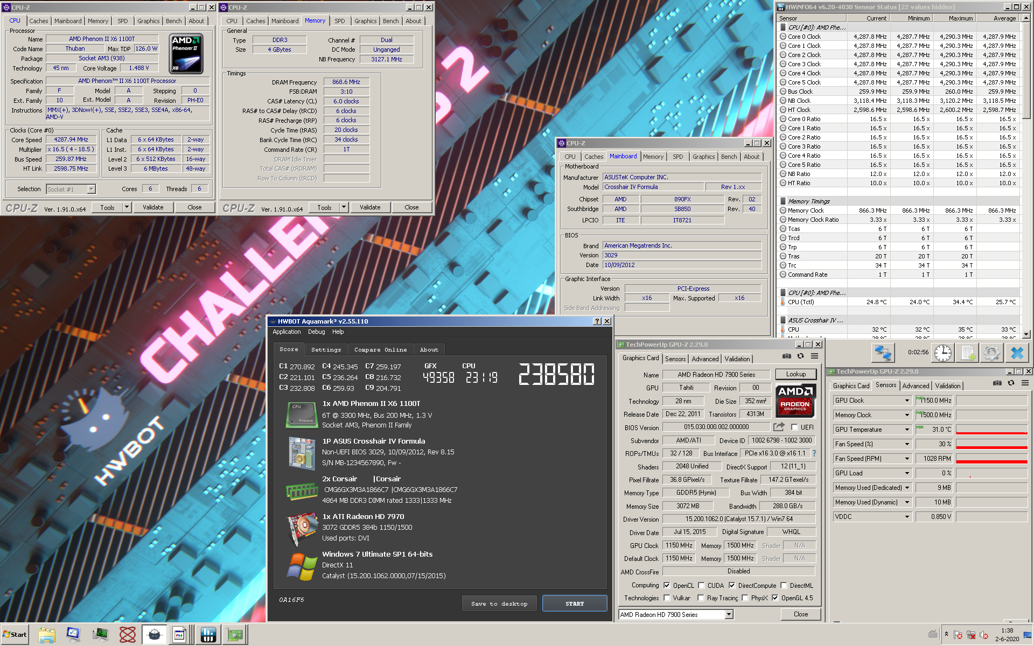The width and height of the screenshot is (1034, 646).
Task: Open Memory Clock sensor dropdown
Action: pos(907,415)
